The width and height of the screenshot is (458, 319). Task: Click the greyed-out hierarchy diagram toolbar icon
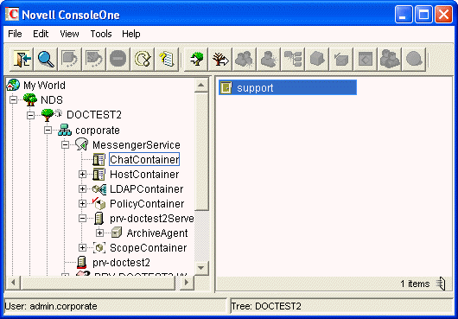pos(293,60)
